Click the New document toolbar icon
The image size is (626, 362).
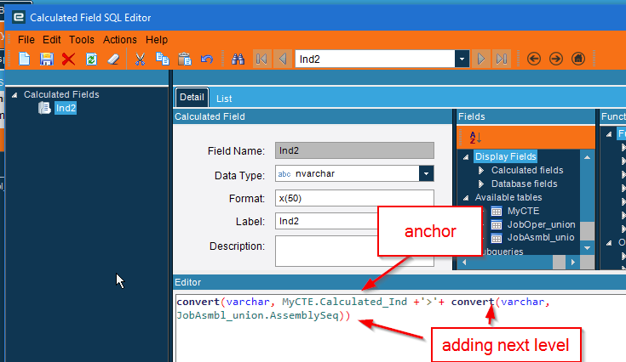[x=25, y=59]
